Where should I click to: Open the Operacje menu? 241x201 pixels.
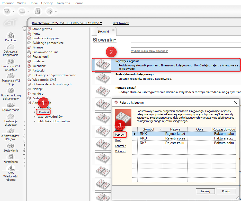tap(47, 3)
